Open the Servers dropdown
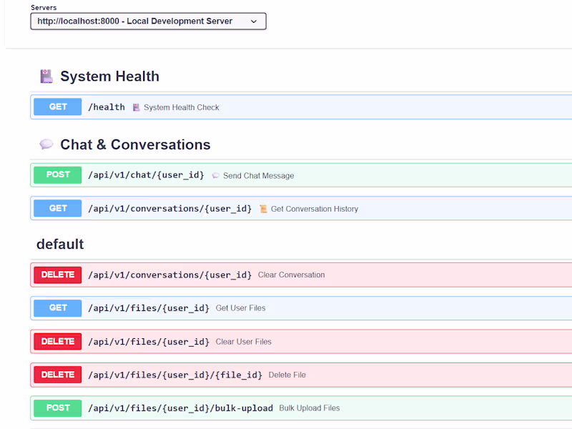The image size is (572, 429). [148, 21]
